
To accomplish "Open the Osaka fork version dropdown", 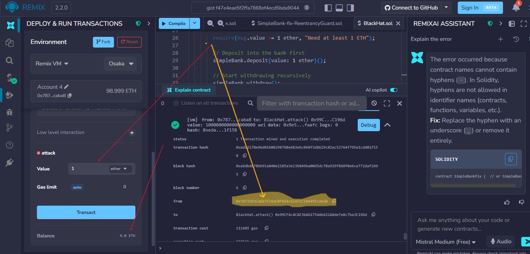I will 120,63.
